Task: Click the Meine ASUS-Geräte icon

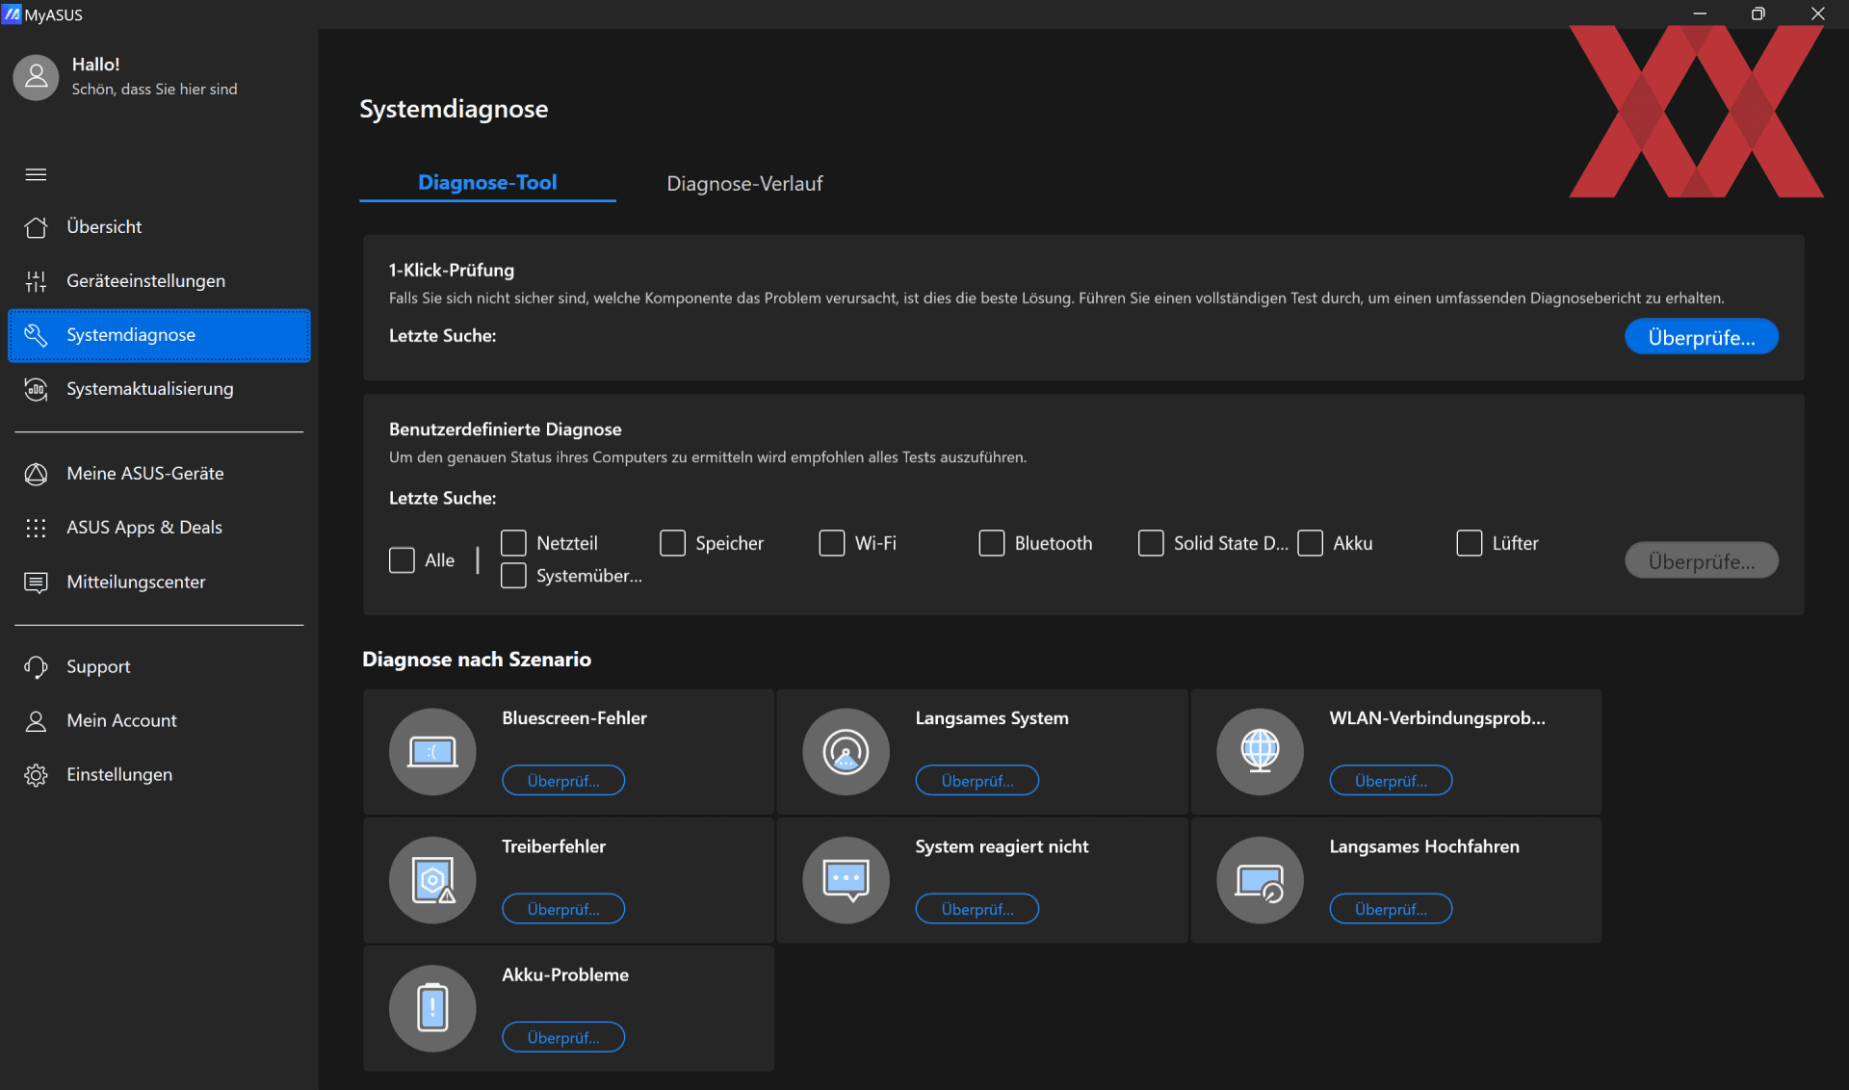Action: pos(36,474)
